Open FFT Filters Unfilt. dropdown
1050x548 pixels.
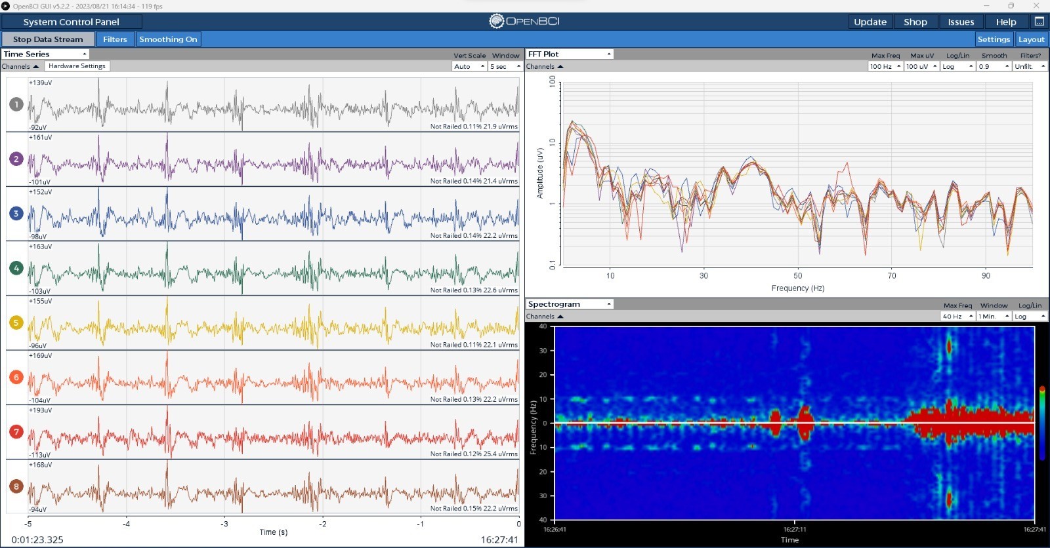pos(1030,66)
